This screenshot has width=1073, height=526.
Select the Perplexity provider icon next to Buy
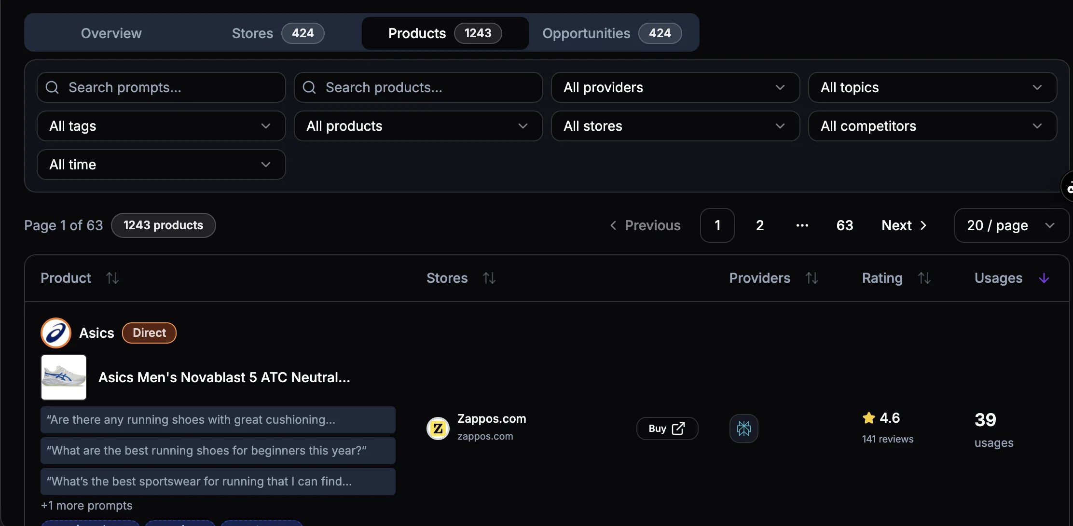[x=743, y=428]
